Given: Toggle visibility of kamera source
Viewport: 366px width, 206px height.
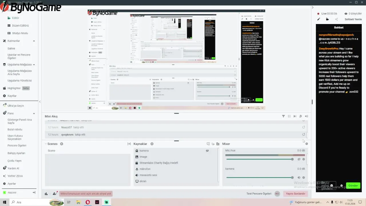Looking at the screenshot, I should 207,151.
